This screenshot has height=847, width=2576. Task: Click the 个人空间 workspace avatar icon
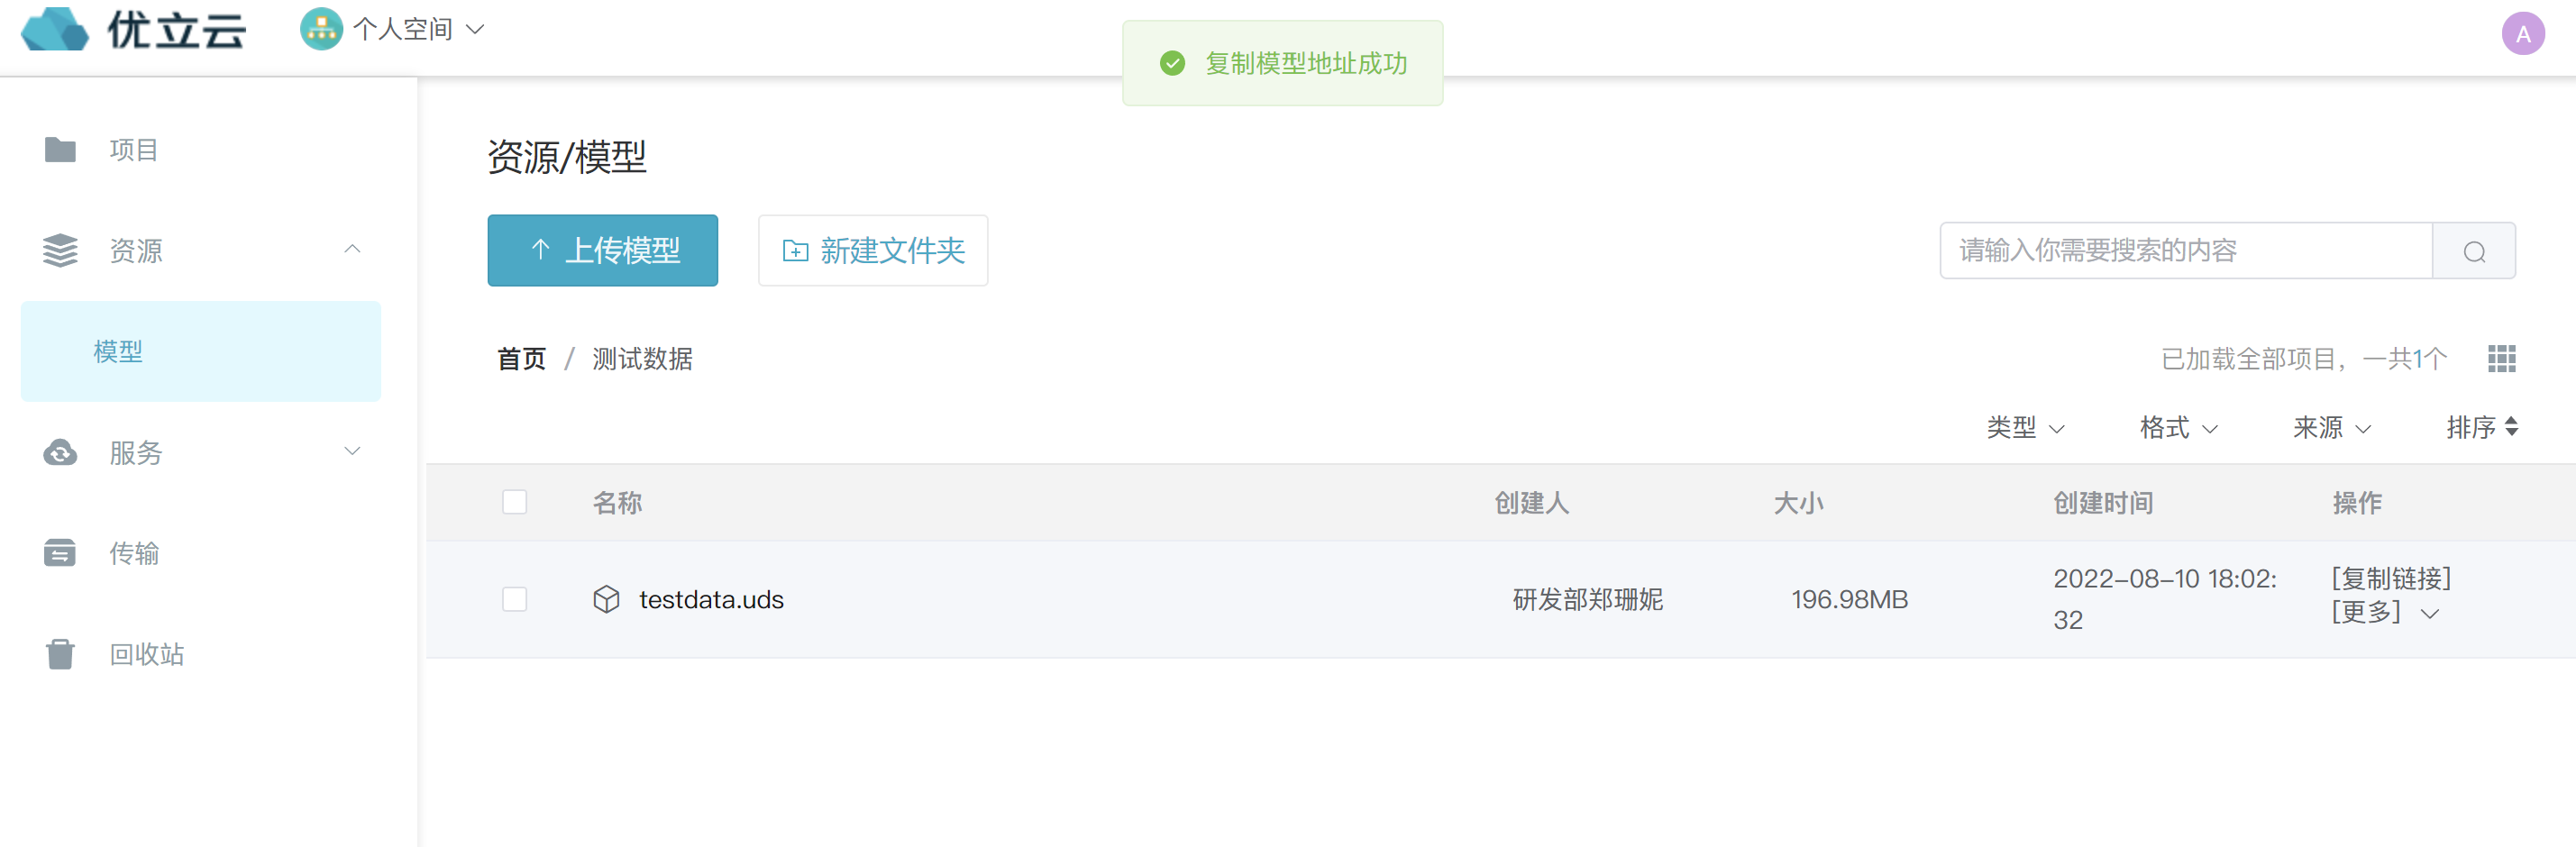click(321, 29)
